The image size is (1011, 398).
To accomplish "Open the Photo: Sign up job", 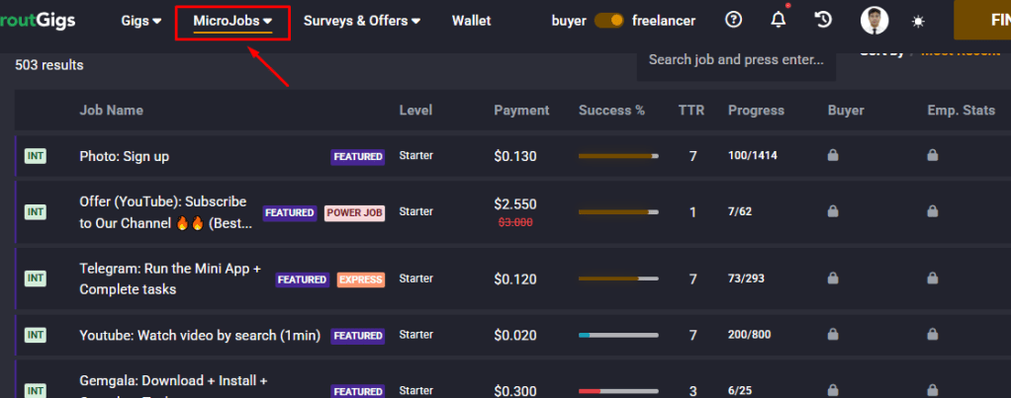I will tap(125, 156).
